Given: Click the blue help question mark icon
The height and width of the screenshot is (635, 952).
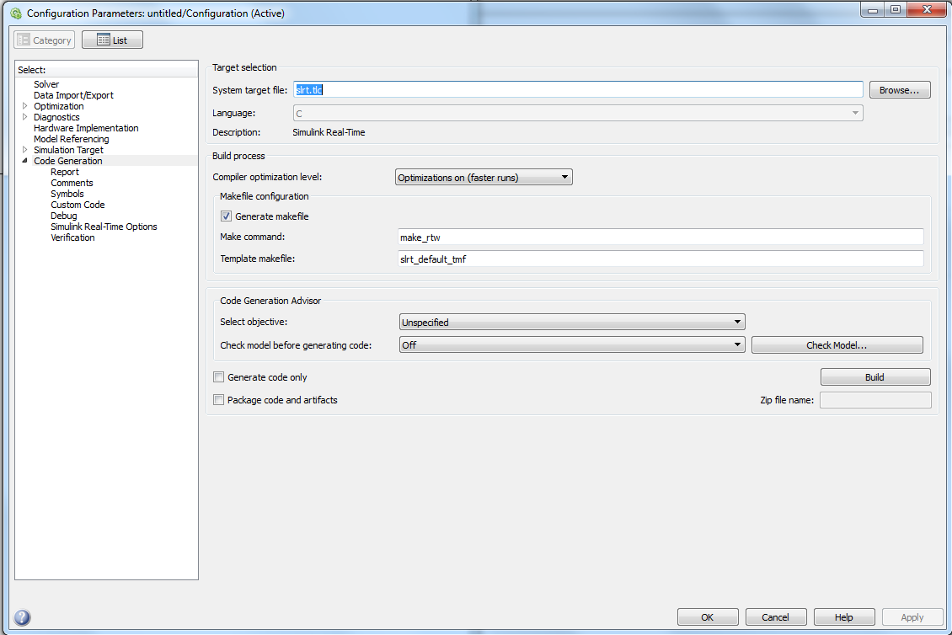Looking at the screenshot, I should tap(23, 617).
